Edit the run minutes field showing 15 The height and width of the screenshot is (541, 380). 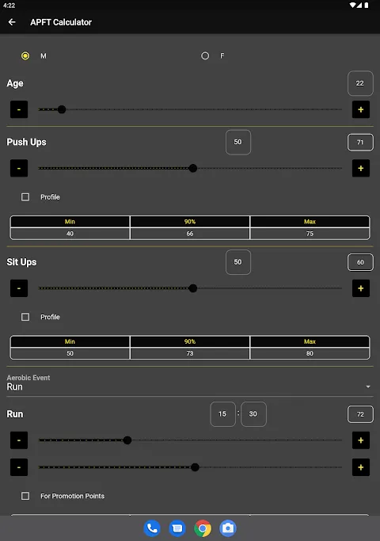(x=222, y=414)
